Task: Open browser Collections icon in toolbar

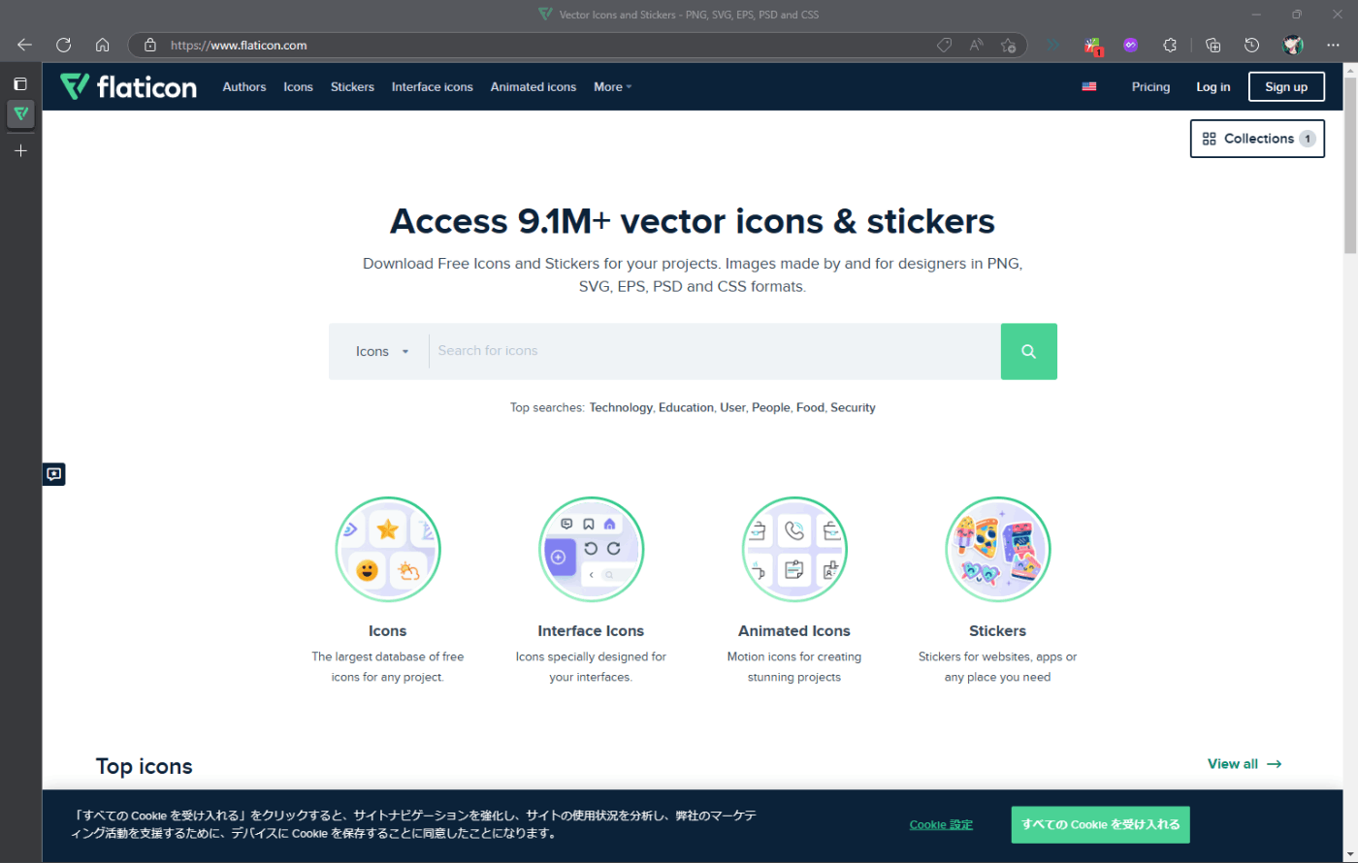Action: pos(1212,45)
